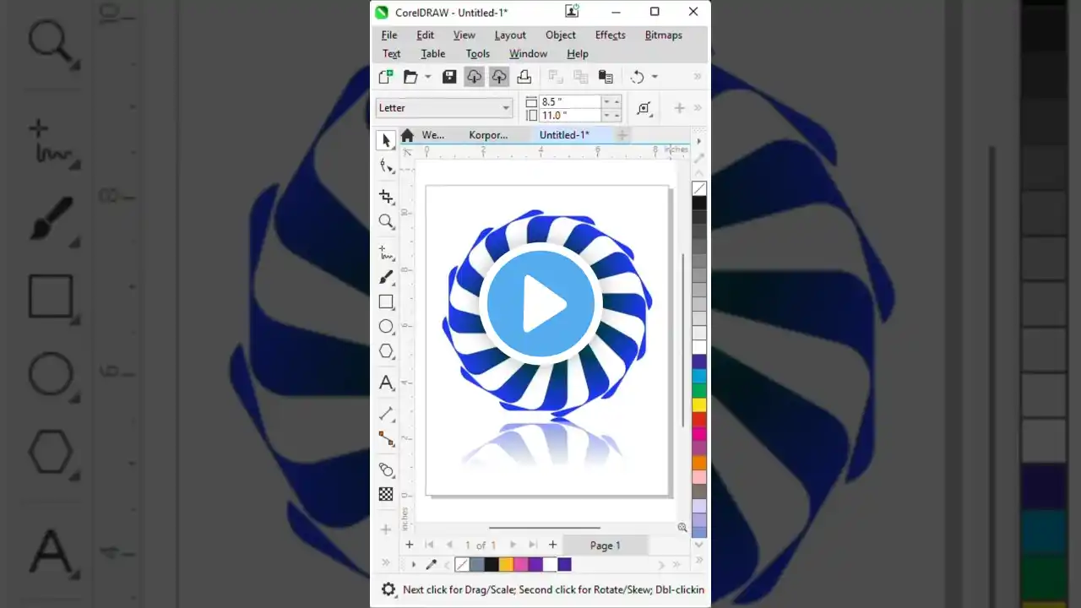Pick the green swatch in color palette
The width and height of the screenshot is (1081, 608).
[x=699, y=390]
